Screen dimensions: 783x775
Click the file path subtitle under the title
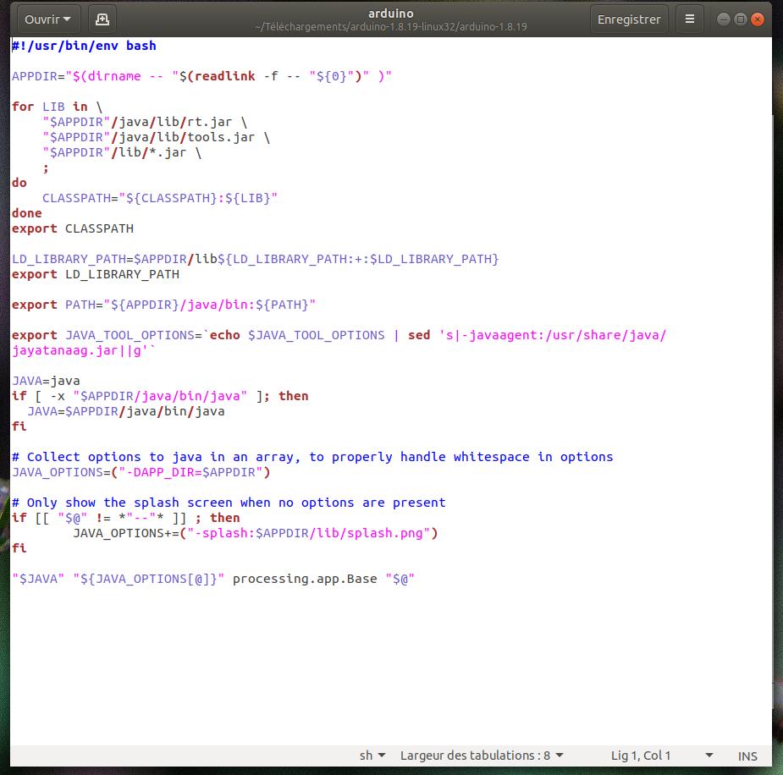(x=390, y=26)
